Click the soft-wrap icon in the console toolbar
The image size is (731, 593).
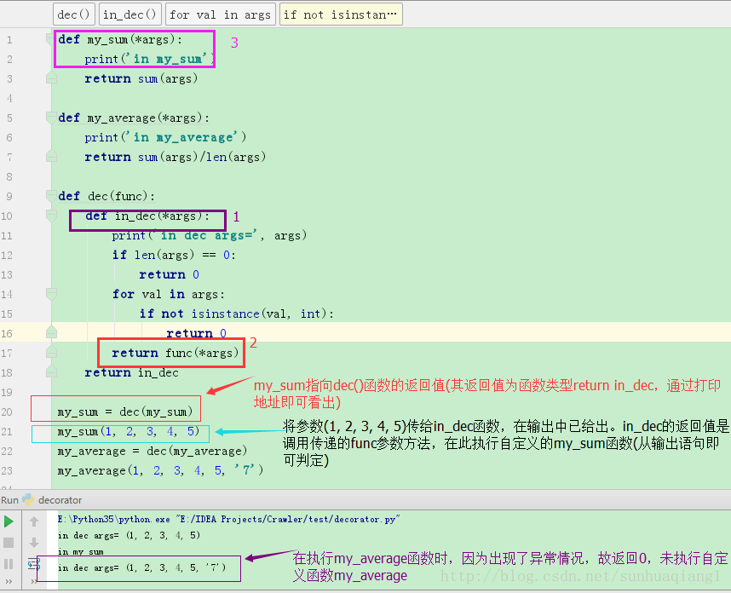[x=34, y=563]
